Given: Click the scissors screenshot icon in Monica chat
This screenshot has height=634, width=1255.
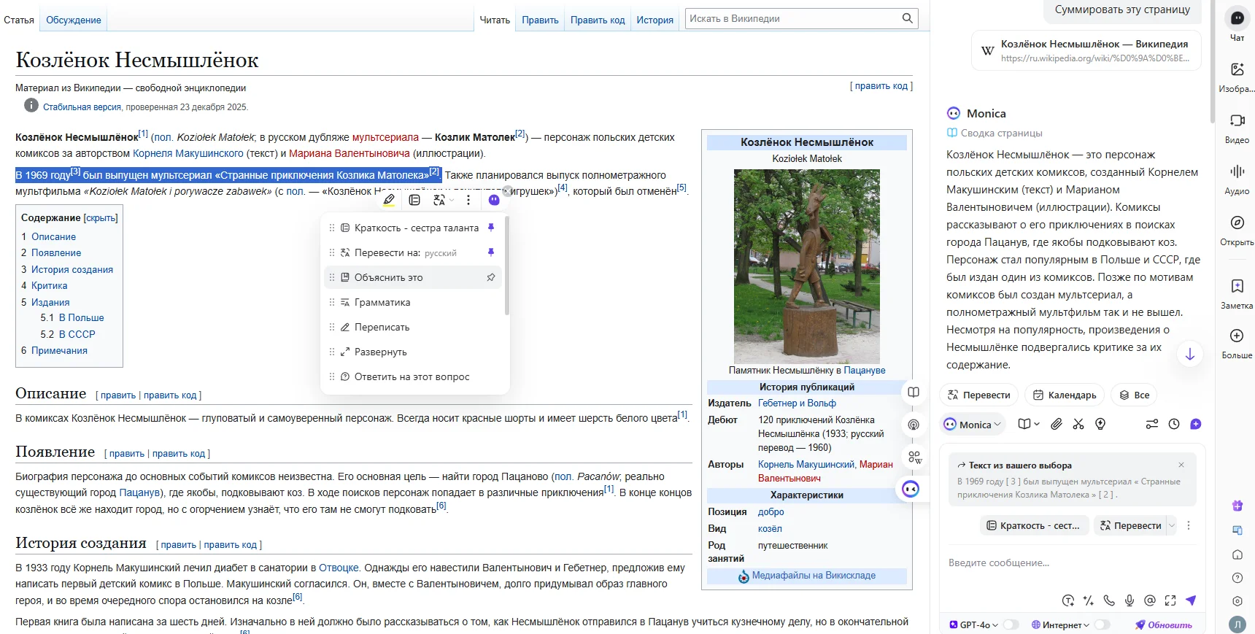Looking at the screenshot, I should pyautogui.click(x=1078, y=424).
